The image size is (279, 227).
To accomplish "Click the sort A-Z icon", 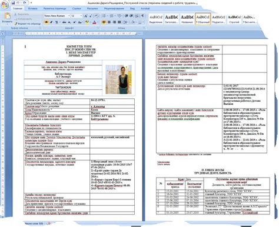I will pyautogui.click(x=137, y=16).
